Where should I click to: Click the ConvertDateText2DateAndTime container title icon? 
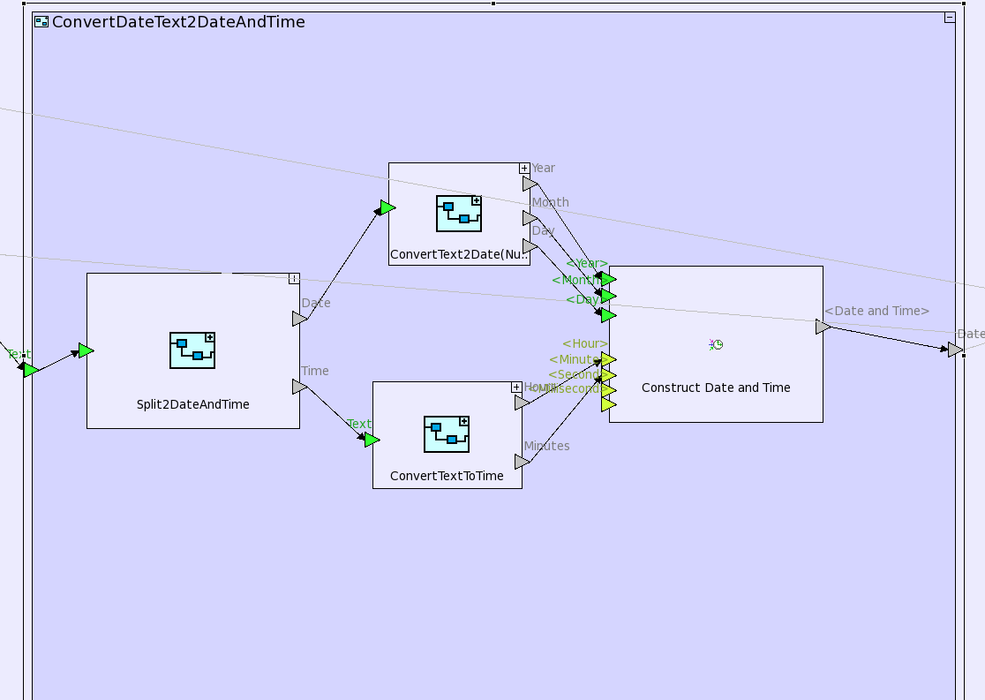(x=41, y=22)
